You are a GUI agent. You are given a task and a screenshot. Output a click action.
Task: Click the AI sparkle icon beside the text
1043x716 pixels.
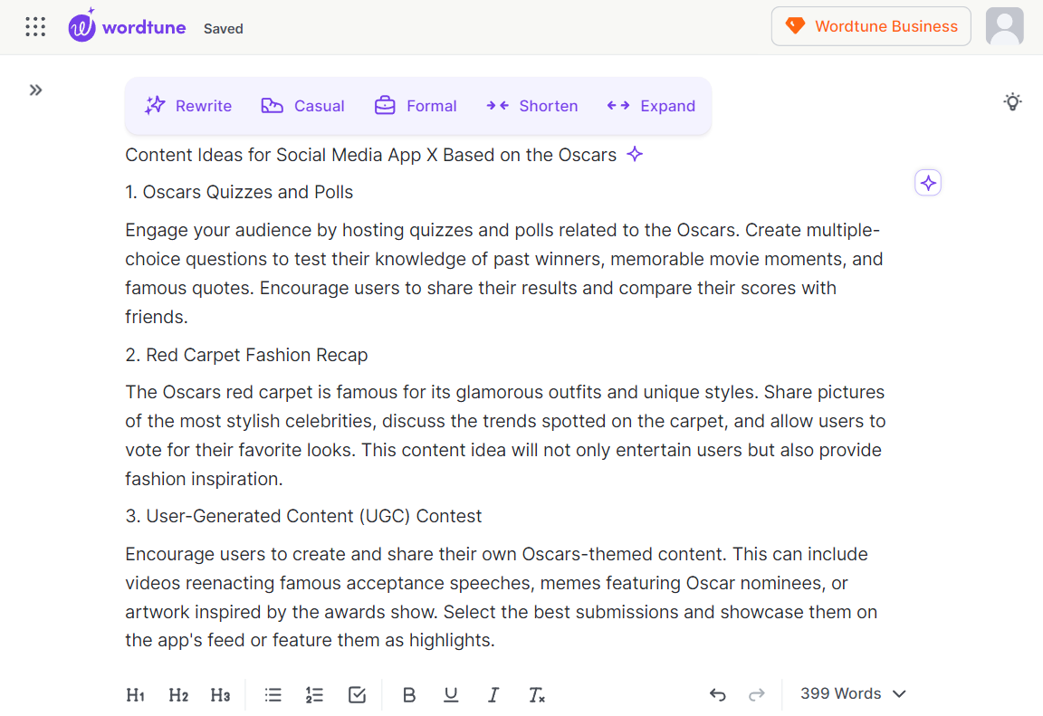927,182
